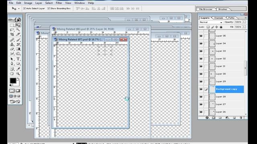Add a layer style from Layers panel

(x=207, y=118)
